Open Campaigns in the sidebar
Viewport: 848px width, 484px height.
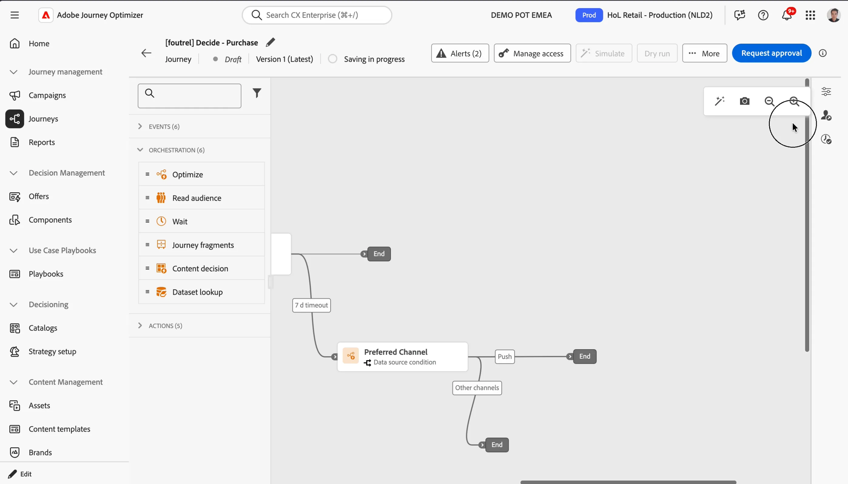click(47, 95)
